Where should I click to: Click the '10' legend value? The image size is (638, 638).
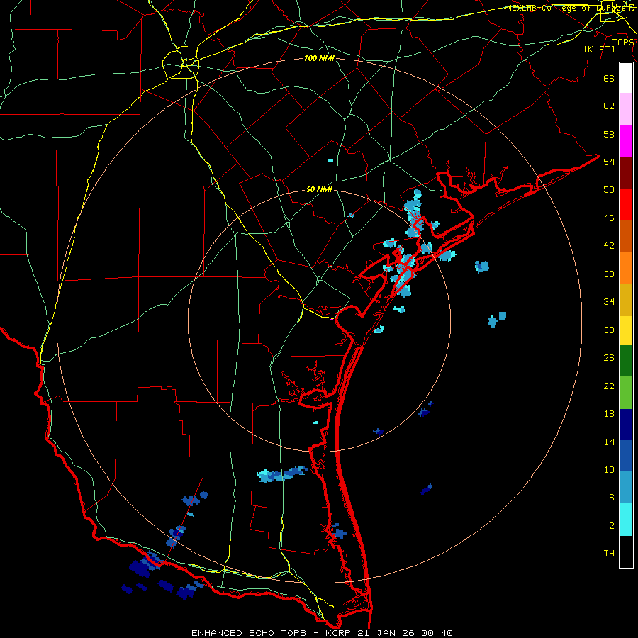609,469
